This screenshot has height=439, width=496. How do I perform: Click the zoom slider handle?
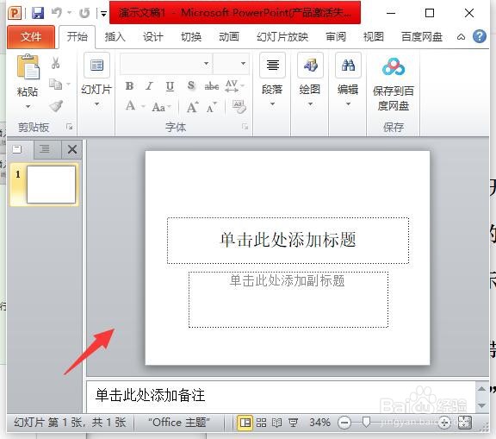pos(366,422)
